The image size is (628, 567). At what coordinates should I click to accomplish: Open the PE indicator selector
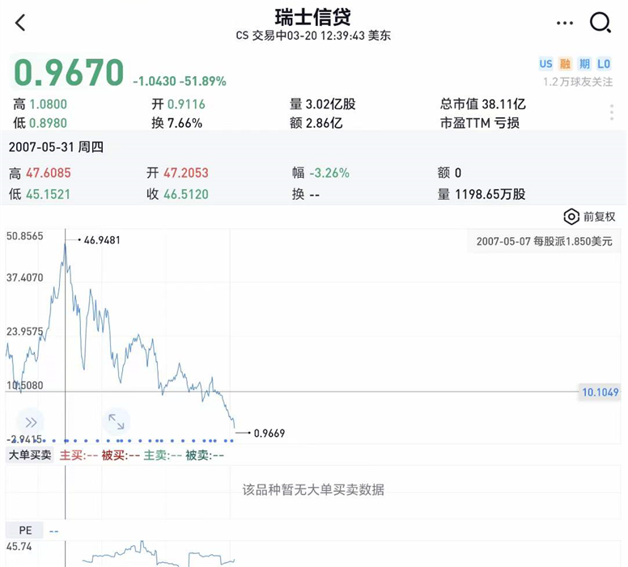click(26, 531)
